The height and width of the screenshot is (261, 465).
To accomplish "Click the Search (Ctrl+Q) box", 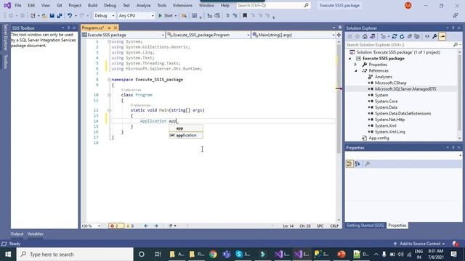I will [273, 5].
